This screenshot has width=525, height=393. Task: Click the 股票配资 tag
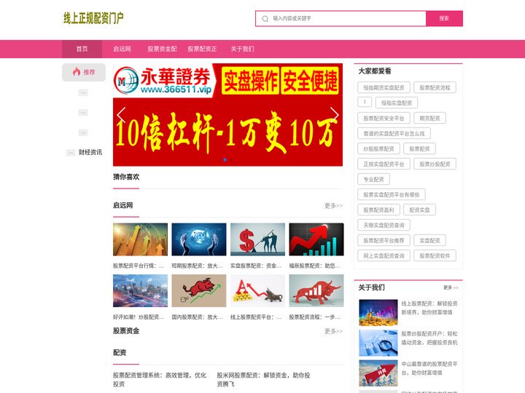[x=419, y=149]
